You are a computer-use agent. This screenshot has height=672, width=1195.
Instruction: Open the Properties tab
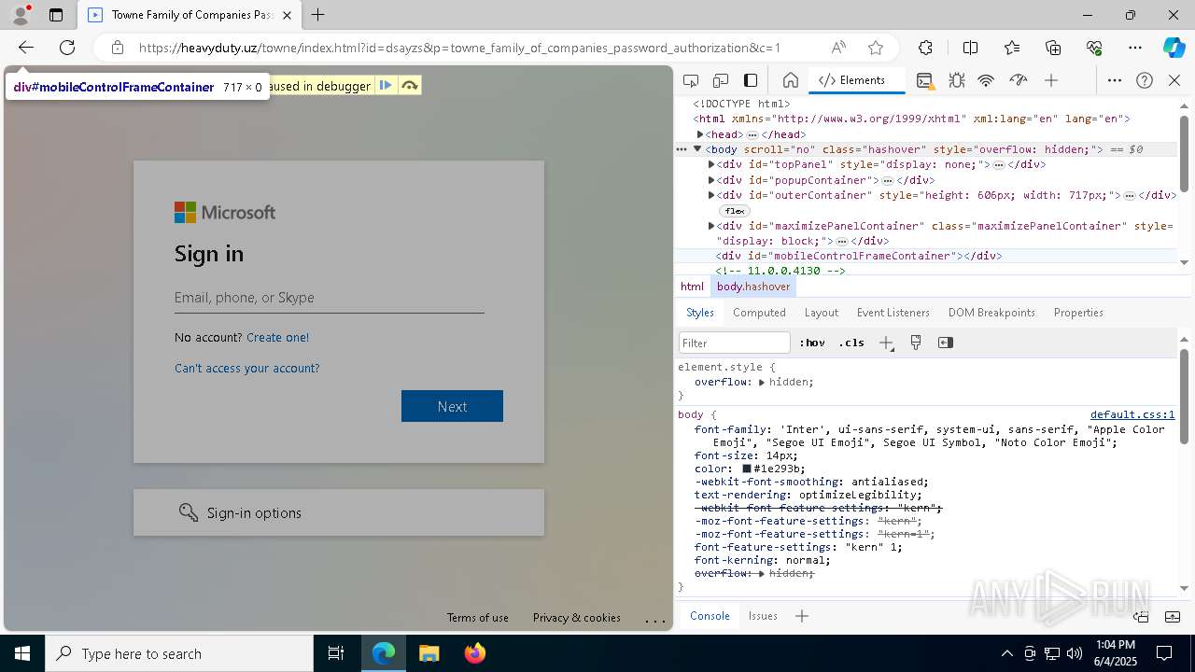tap(1078, 313)
